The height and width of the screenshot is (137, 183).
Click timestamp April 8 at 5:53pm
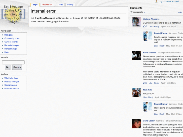tap(168, 26)
